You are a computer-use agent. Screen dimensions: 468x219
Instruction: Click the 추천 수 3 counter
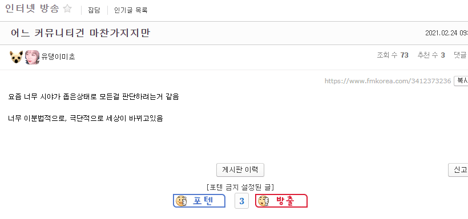pos(431,55)
